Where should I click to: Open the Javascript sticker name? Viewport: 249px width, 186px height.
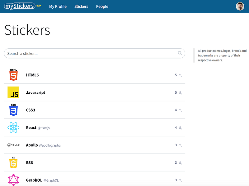click(35, 92)
